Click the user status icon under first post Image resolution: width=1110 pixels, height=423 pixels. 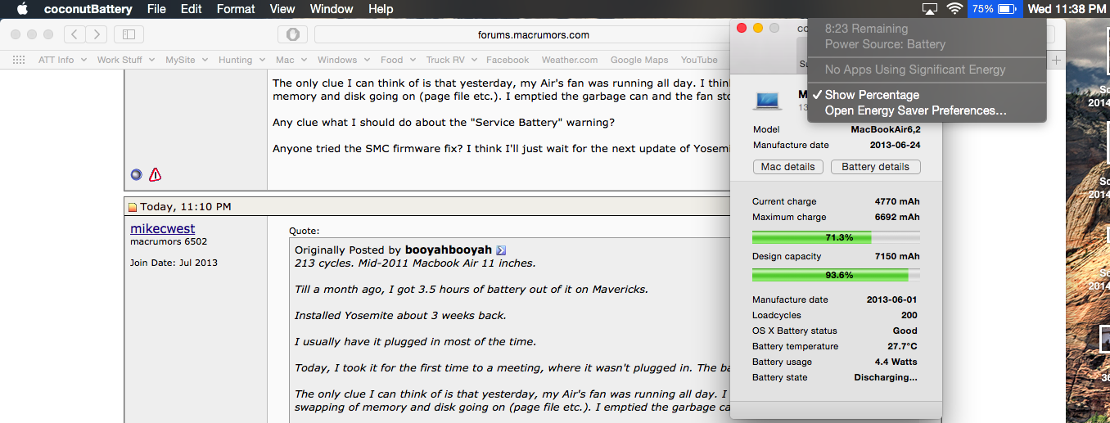(x=136, y=174)
